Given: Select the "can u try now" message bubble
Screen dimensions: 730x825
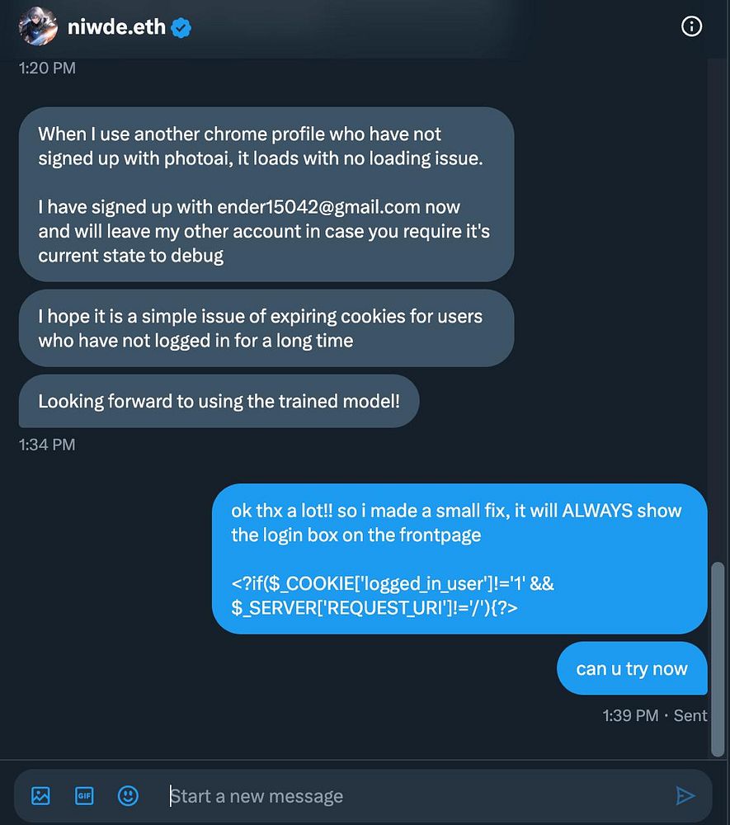Looking at the screenshot, I should click(x=632, y=668).
